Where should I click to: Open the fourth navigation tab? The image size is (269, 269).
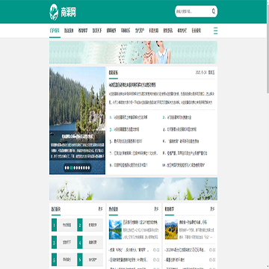(x=97, y=31)
